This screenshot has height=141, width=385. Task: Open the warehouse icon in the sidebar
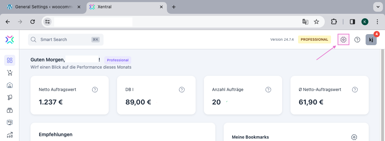click(10, 85)
